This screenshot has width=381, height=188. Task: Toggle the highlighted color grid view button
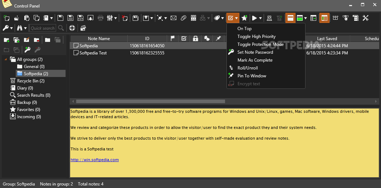[x=324, y=18]
